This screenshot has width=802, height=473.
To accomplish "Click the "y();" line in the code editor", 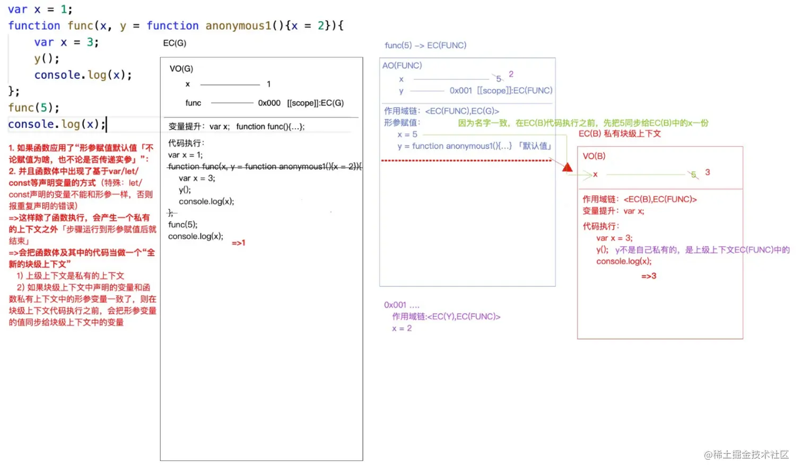I will click(47, 58).
